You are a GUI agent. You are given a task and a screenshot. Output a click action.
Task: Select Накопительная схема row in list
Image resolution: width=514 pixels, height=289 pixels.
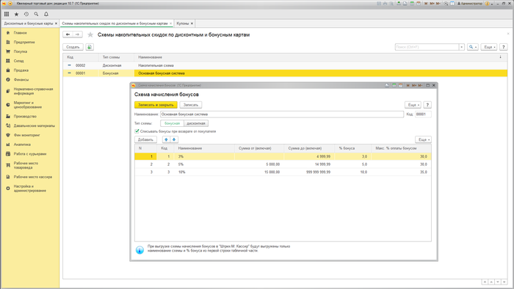pyautogui.click(x=285, y=65)
